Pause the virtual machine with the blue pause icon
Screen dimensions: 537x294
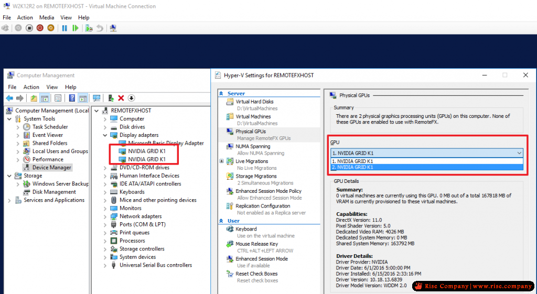coord(65,28)
